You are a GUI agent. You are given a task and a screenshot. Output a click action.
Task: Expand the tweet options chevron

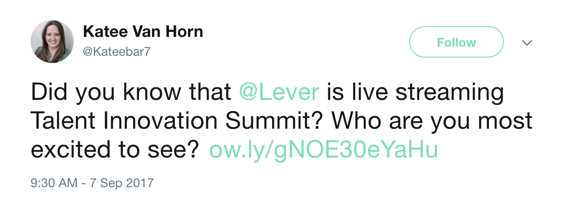[x=527, y=43]
